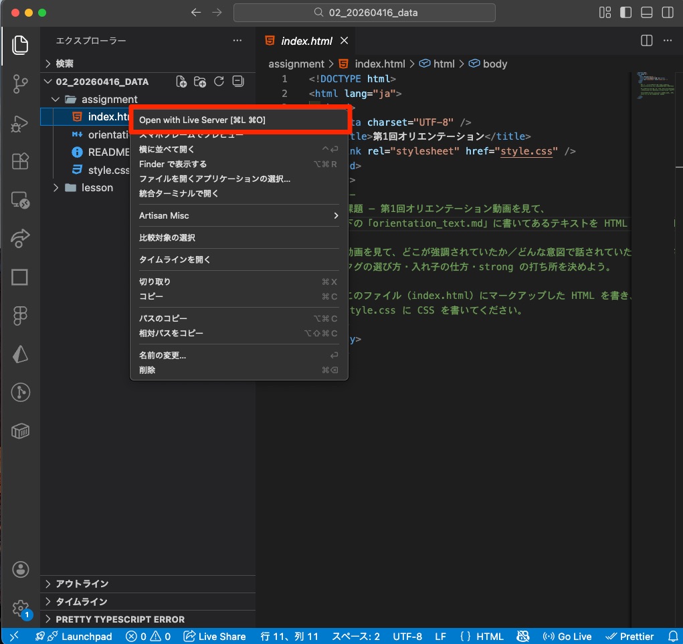This screenshot has width=683, height=644.
Task: Open the Extensions view
Action: coord(20,162)
